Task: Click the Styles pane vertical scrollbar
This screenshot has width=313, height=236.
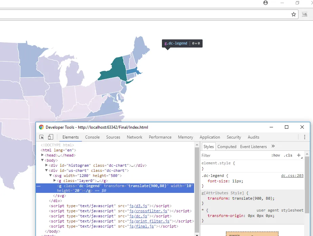Action: point(307,184)
